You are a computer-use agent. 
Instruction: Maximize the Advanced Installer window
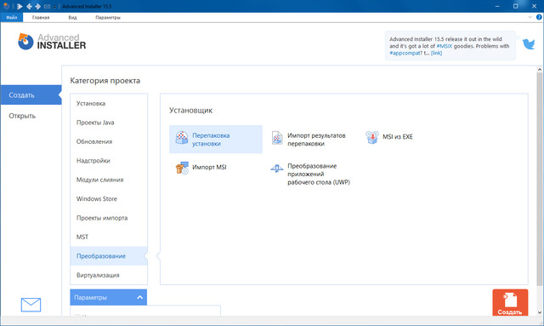pos(516,6)
